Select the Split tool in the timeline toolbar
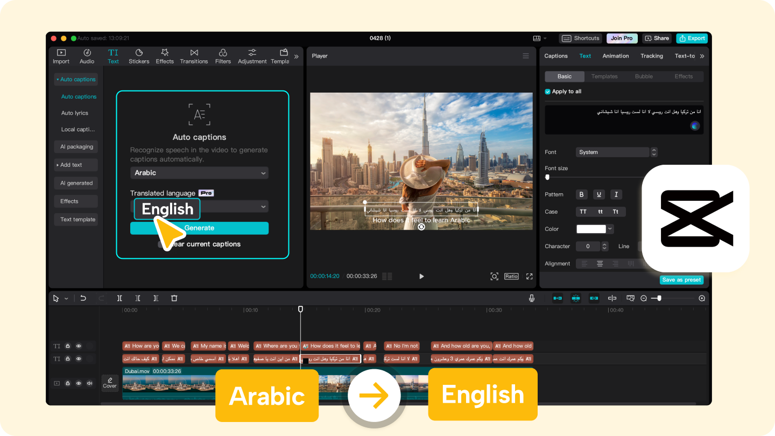 (119, 298)
